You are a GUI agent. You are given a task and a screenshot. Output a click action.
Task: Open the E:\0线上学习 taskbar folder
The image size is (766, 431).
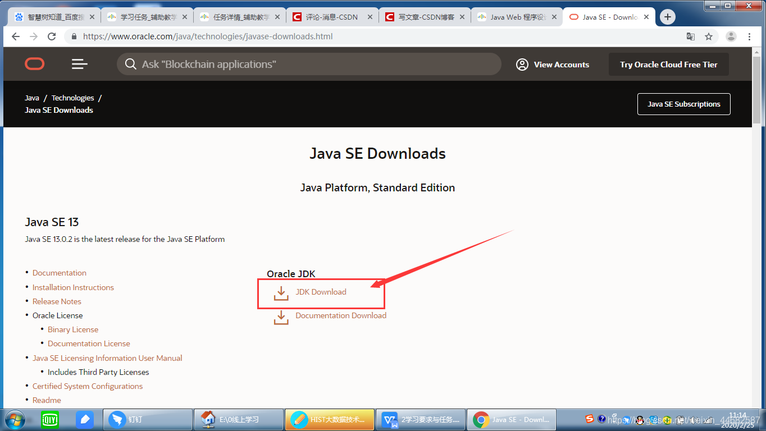(239, 419)
